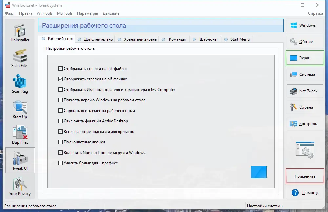Viewport: 328px width, 212px height.
Task: Click the Настройки системы status bar text
Action: [265, 206]
